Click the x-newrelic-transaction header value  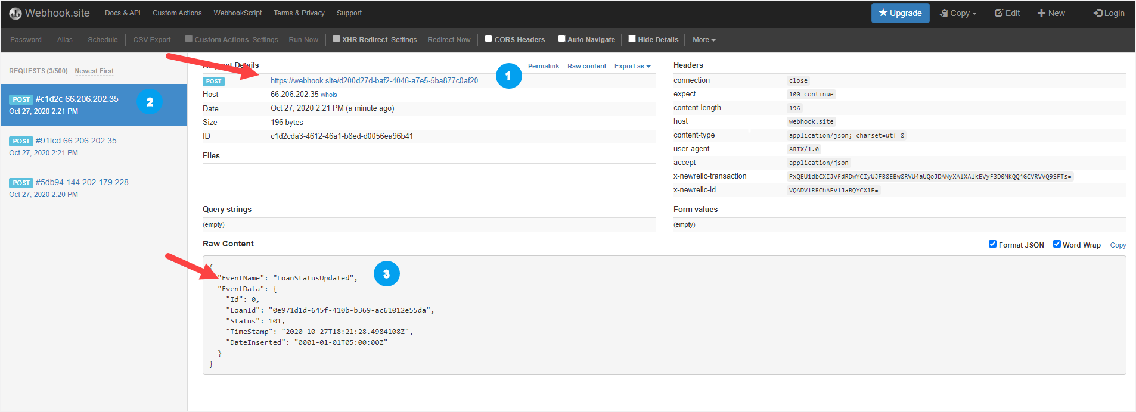click(x=930, y=177)
